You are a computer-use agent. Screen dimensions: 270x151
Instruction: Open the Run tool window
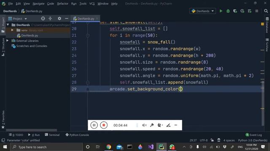[34, 135]
